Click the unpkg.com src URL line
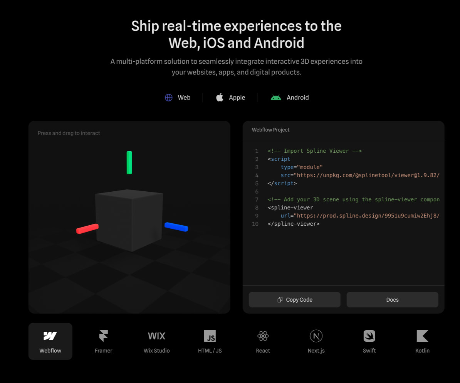Screen dimensions: 460x383 (360, 175)
